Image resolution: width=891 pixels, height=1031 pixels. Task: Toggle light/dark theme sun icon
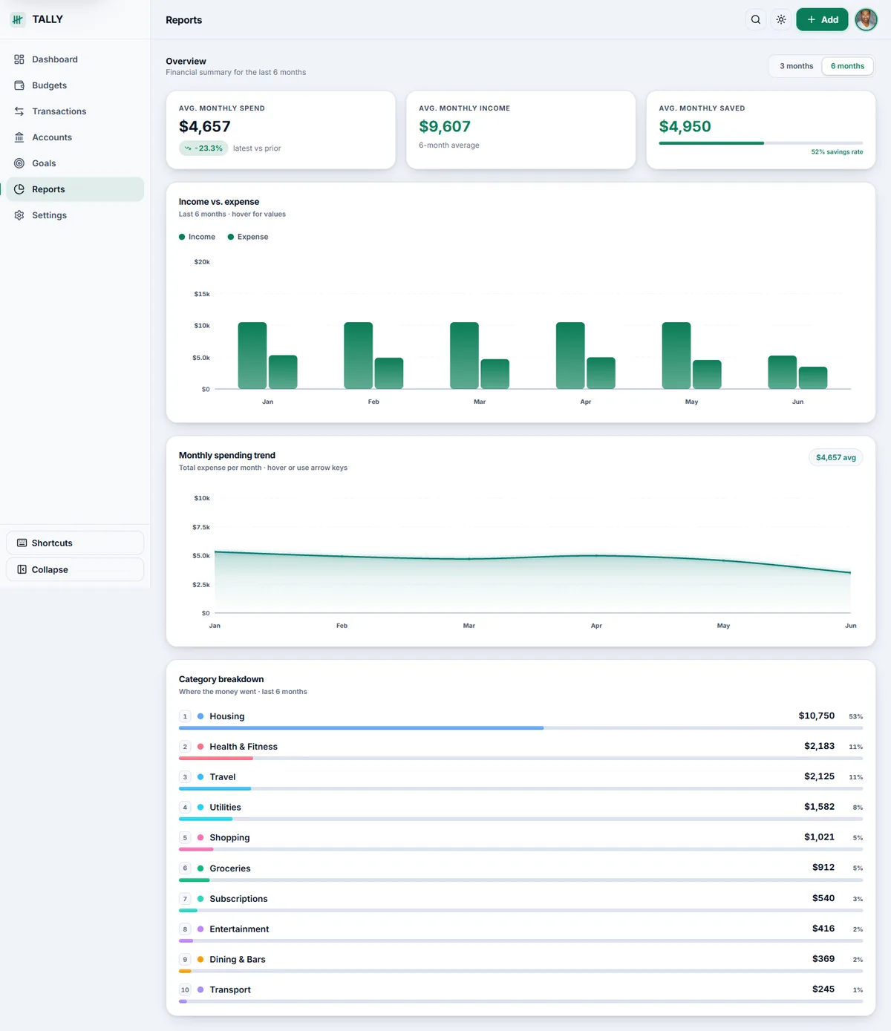click(781, 20)
